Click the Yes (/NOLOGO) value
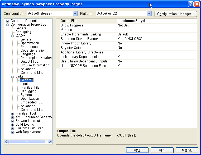Screen dimensions: 201x155 click(130, 39)
